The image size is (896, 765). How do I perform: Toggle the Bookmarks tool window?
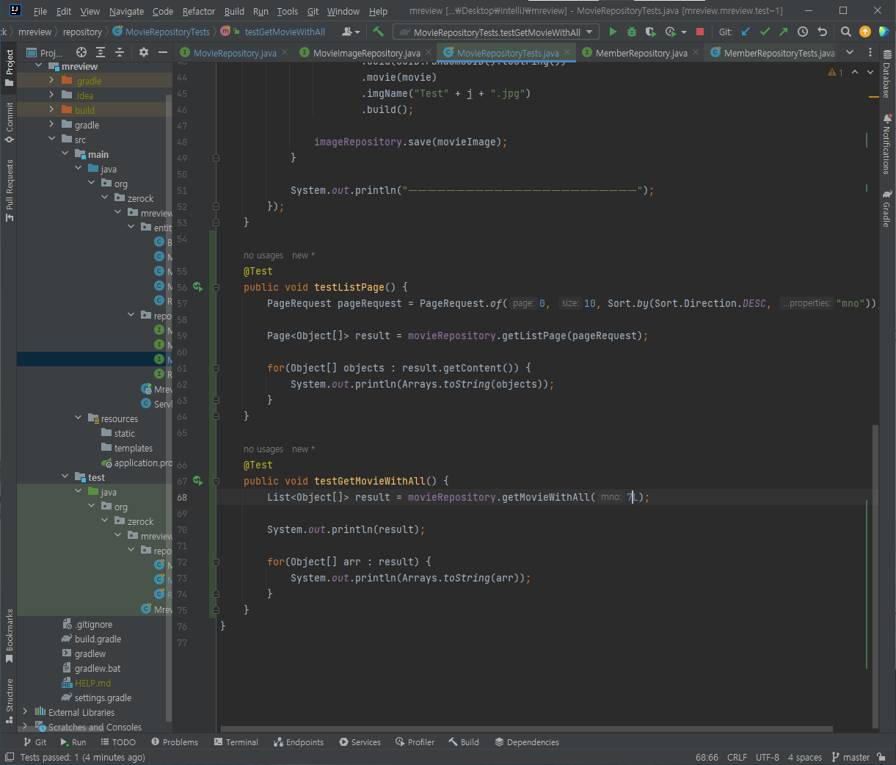pyautogui.click(x=9, y=635)
